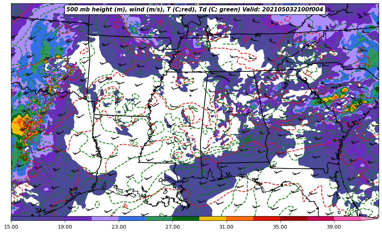The width and height of the screenshot is (382, 233).
Task: Click the 39.00 colorbar tick label
Action: (334, 227)
